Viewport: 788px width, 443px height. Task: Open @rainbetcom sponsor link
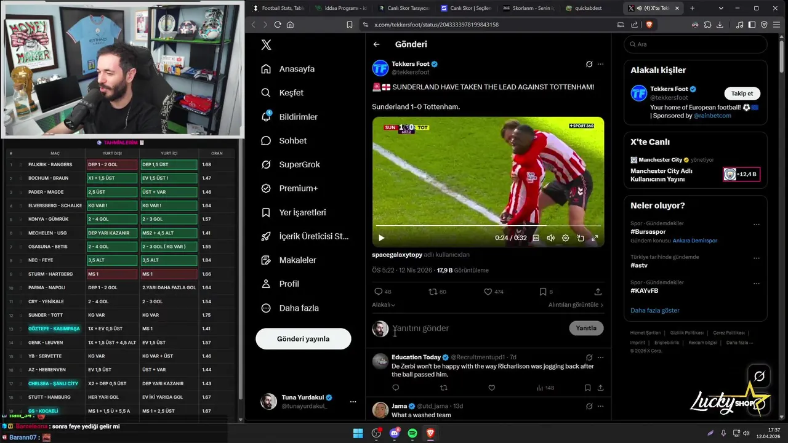tap(712, 116)
